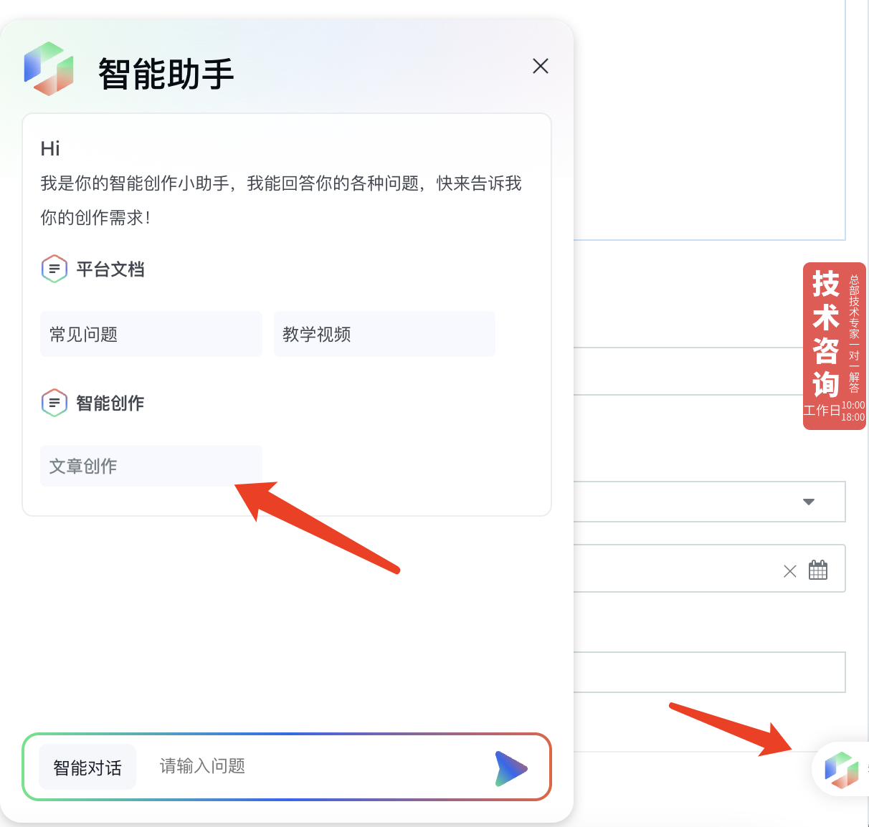Close the 智能助手 assistant panel
Viewport: 869px width, 827px height.
pyautogui.click(x=541, y=66)
